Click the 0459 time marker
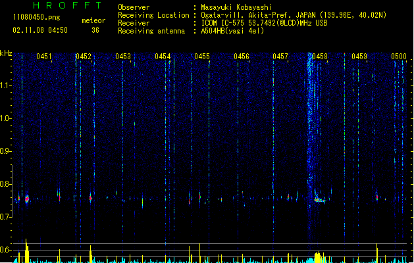Screen dimensions: 414x263 [359, 57]
